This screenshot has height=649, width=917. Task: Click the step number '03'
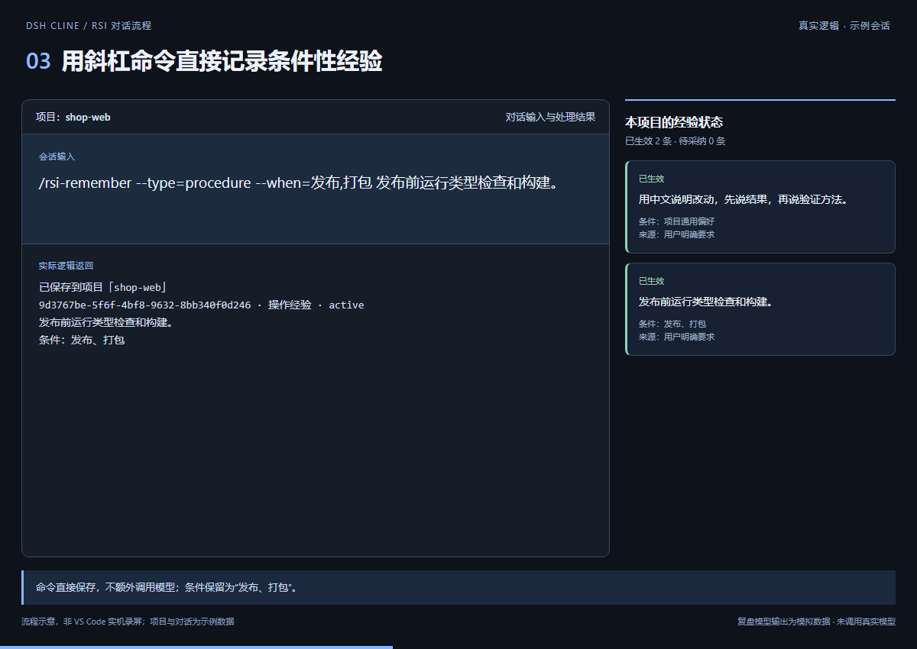38,62
